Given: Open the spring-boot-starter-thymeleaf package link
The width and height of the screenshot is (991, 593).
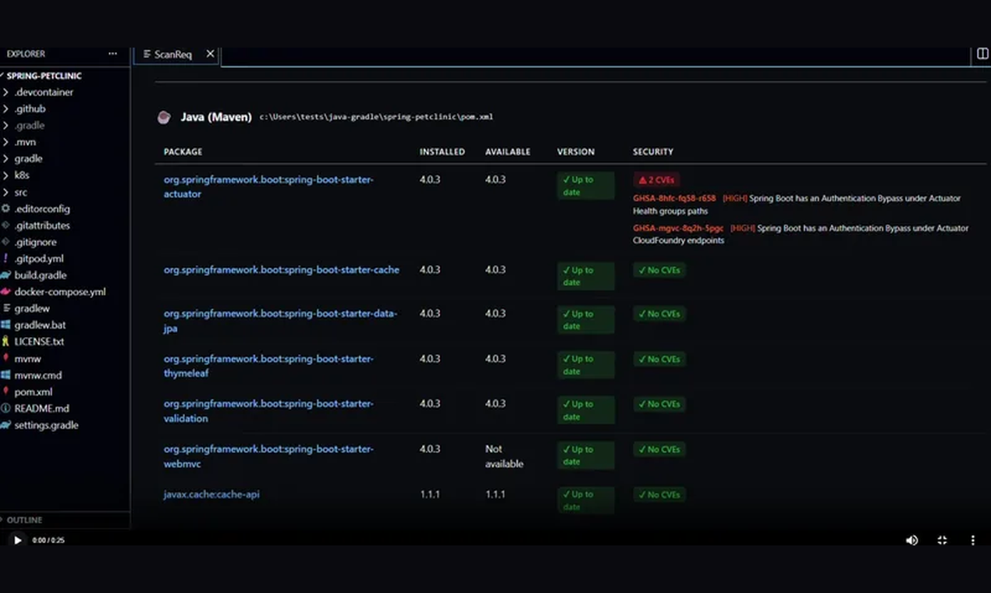Looking at the screenshot, I should (268, 366).
